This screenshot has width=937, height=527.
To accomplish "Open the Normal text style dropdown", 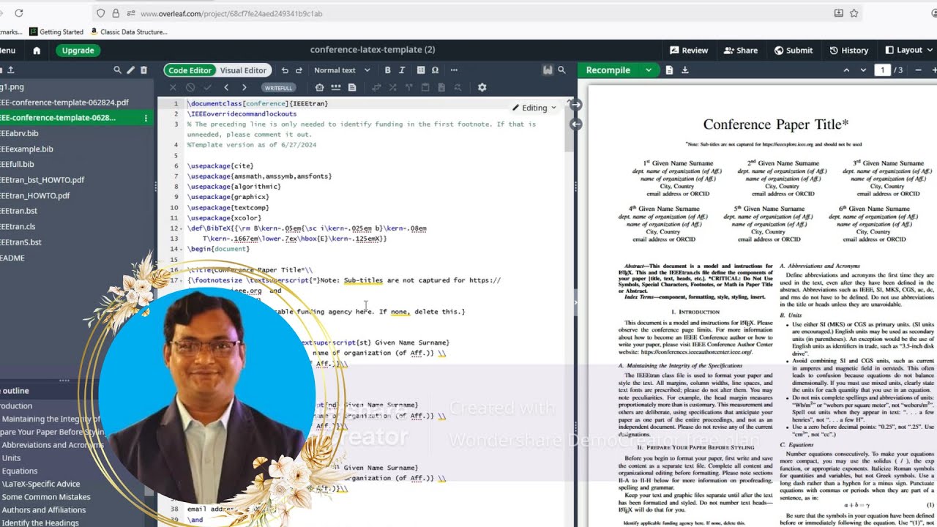I will 339,70.
